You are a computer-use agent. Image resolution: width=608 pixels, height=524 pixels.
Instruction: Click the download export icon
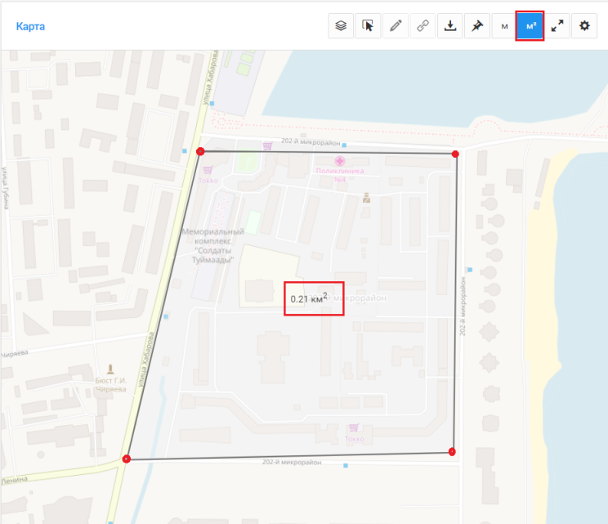449,26
